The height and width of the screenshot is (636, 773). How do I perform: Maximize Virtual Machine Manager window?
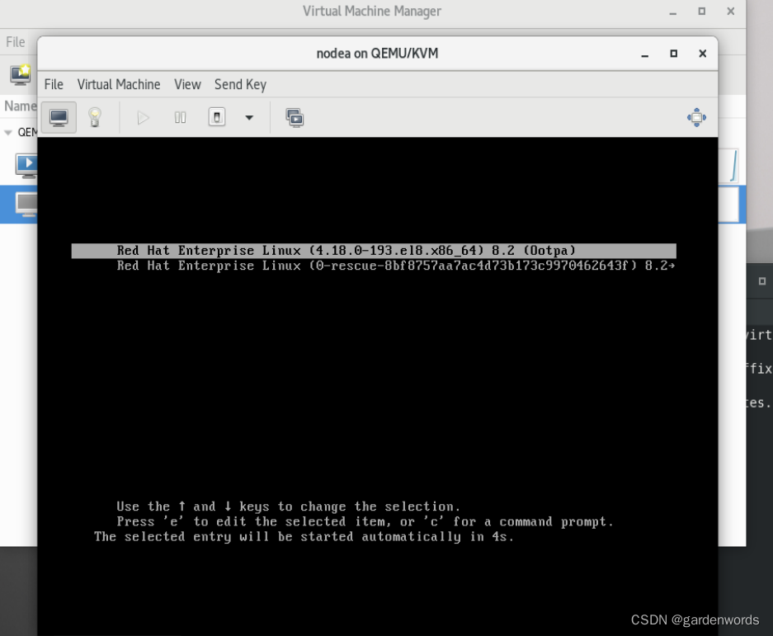(701, 11)
